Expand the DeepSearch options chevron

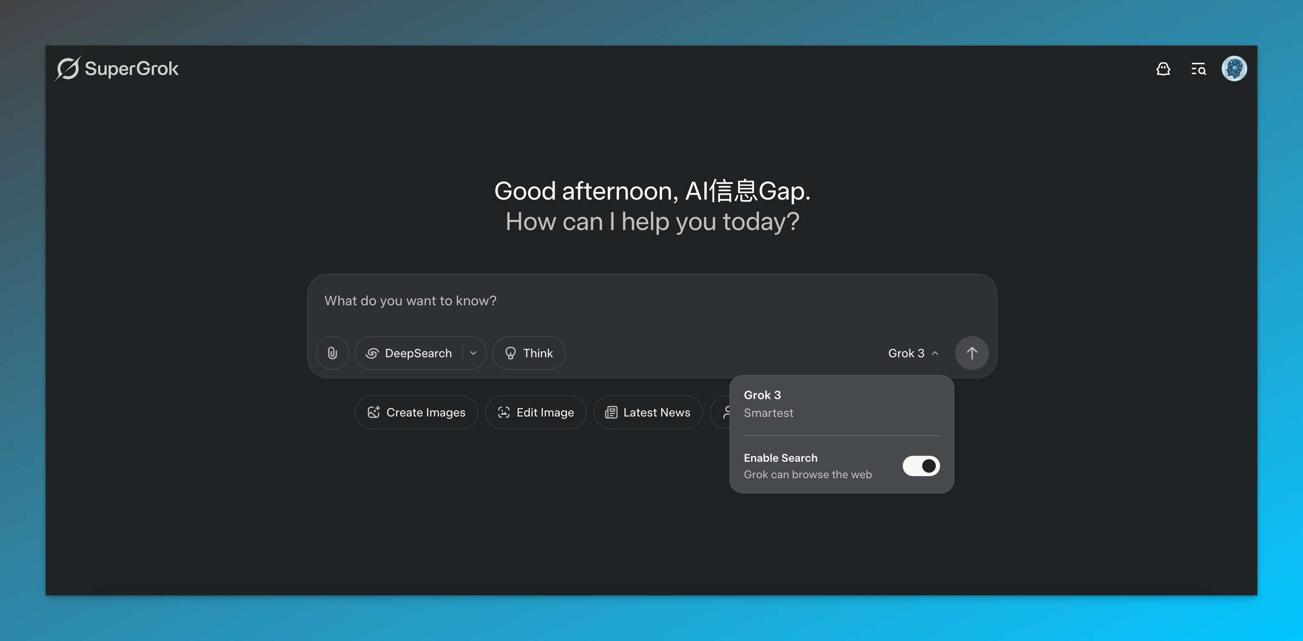click(473, 353)
